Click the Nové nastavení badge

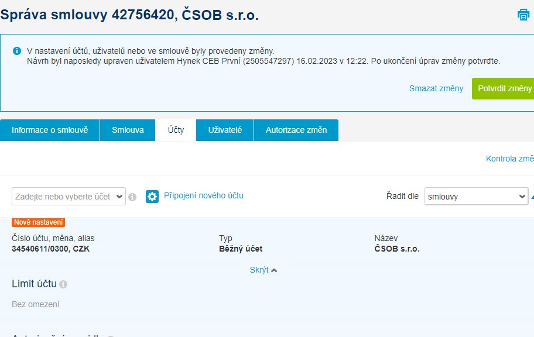(39, 222)
